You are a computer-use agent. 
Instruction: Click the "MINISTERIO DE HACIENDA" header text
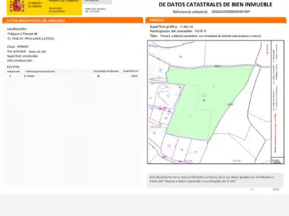[57, 10]
